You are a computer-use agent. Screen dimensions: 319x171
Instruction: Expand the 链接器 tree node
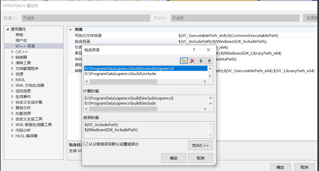[x=12, y=58]
